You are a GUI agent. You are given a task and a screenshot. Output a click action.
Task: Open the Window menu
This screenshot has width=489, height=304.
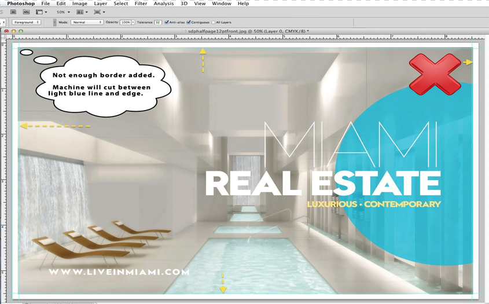(222, 3)
